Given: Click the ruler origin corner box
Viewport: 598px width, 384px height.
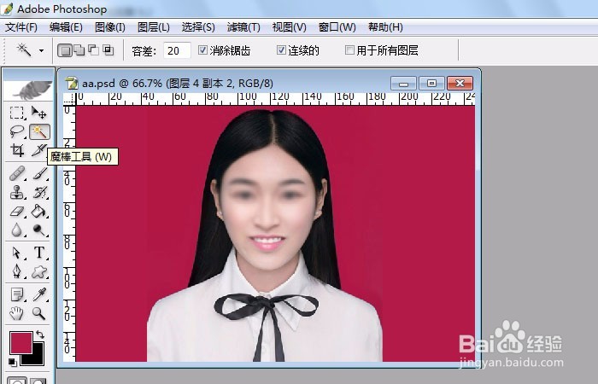Looking at the screenshot, I should [x=69, y=100].
